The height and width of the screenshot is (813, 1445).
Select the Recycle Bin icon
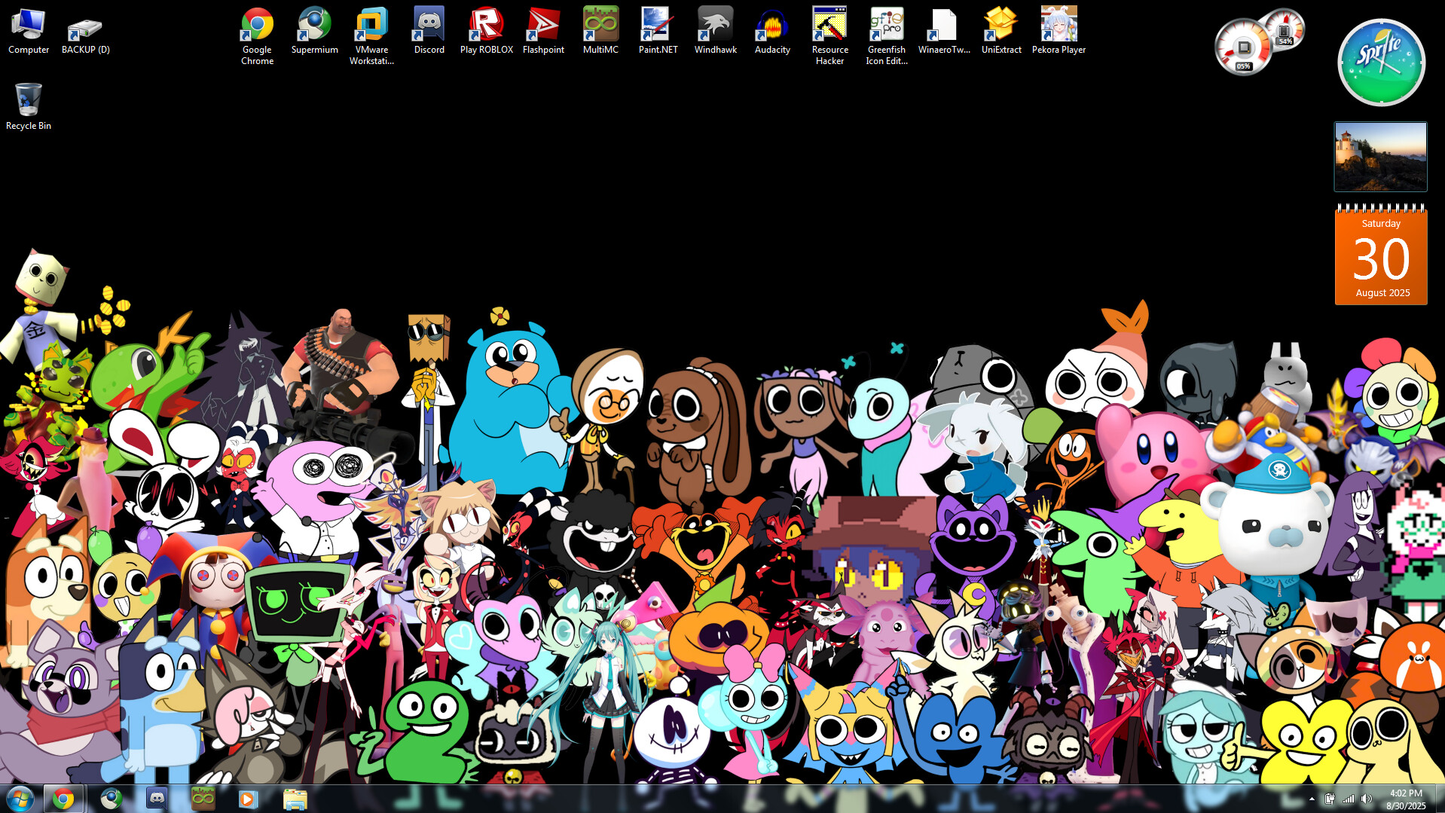tap(29, 102)
